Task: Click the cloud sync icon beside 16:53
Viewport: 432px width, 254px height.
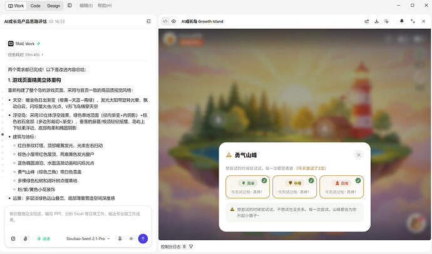Action: tap(51, 21)
